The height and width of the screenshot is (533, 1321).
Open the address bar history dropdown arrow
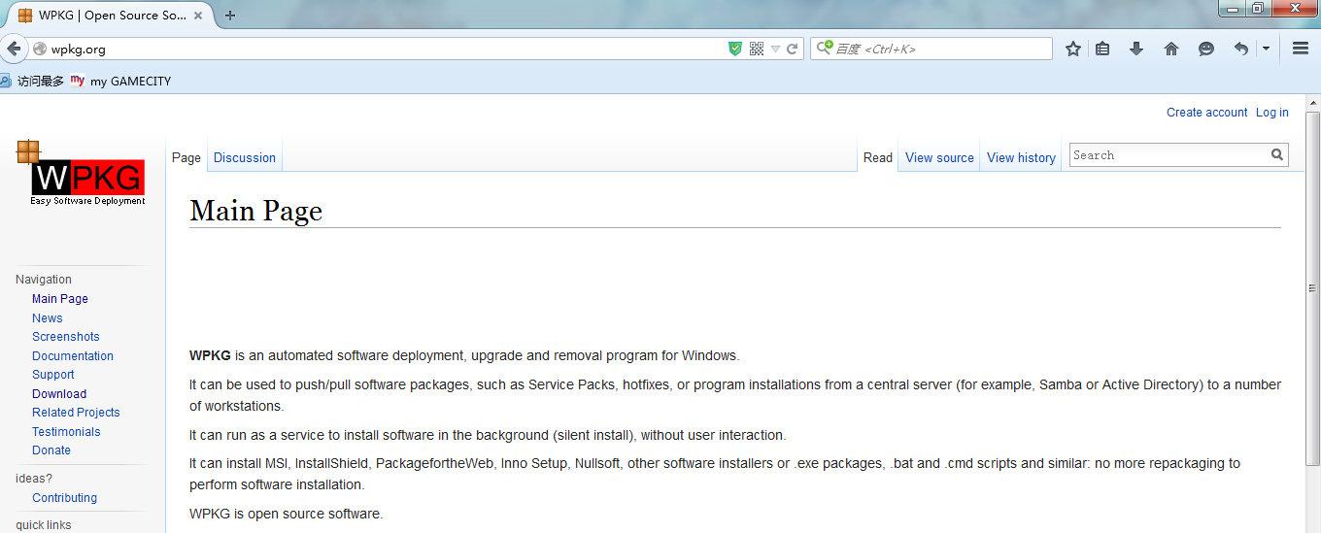coord(775,49)
